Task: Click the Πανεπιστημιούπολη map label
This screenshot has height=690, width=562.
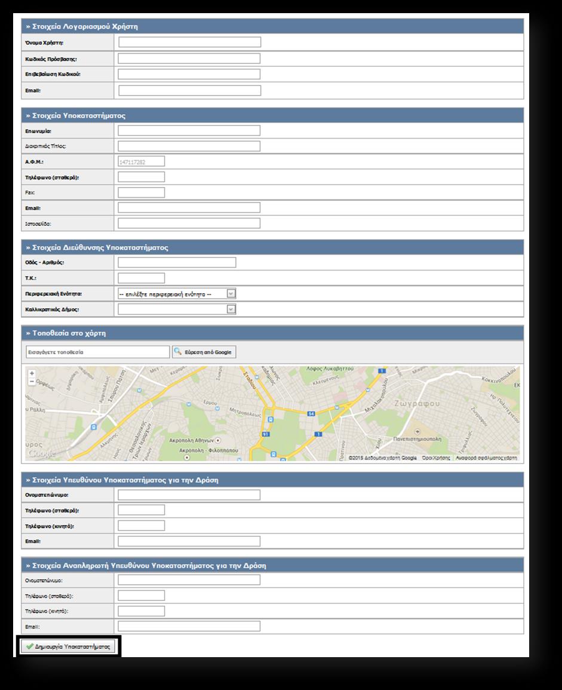Action: pos(417,439)
